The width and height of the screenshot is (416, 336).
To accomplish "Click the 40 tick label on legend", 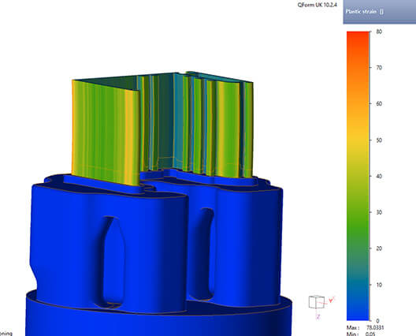I will click(379, 176).
